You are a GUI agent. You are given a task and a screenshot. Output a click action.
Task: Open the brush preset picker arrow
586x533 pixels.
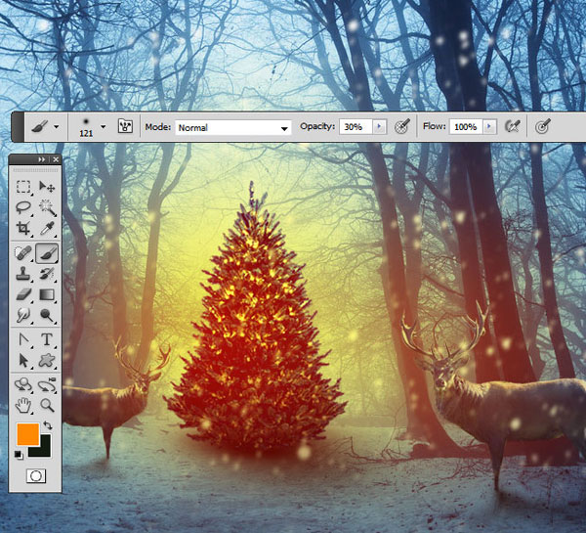[104, 127]
